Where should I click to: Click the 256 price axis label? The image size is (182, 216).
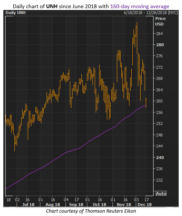click(x=159, y=112)
